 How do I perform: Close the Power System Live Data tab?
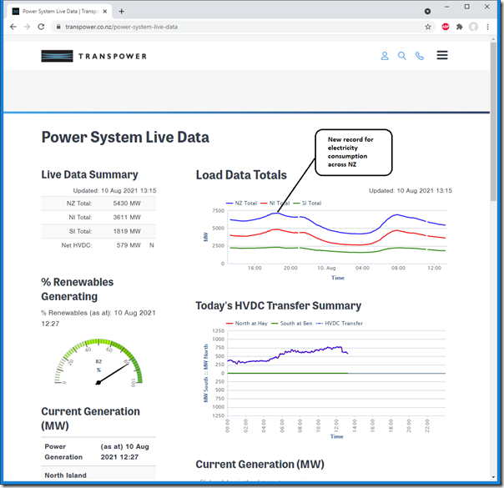pos(105,12)
